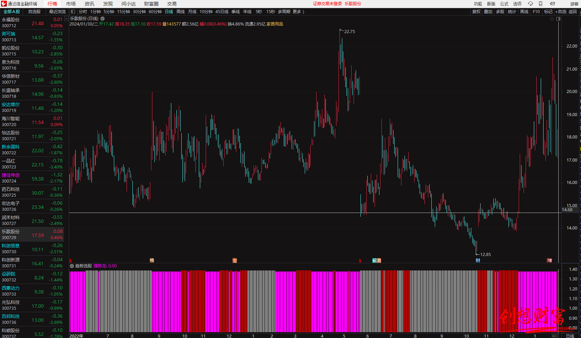Open the mail message icon
The image size is (581, 338).
point(552,4)
